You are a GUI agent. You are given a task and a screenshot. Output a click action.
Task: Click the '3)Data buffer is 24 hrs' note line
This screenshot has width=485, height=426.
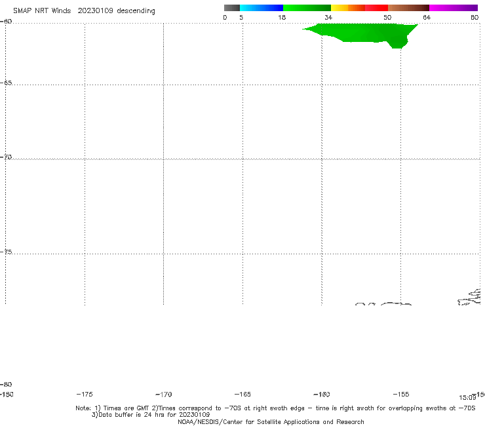coord(151,415)
